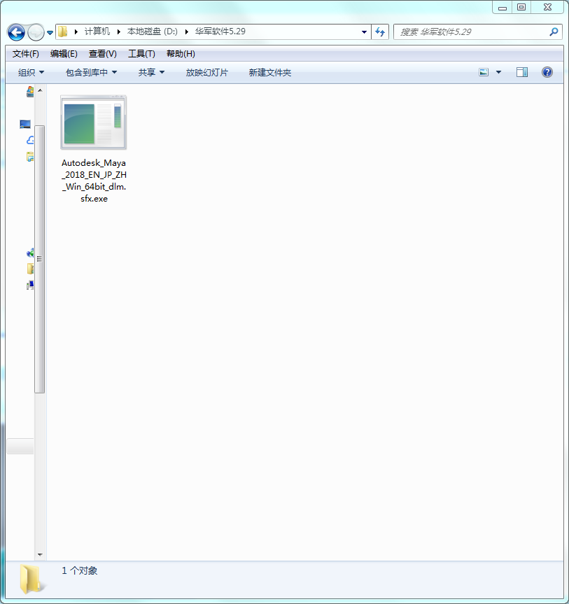Toggle the preview pane icon
569x604 pixels.
522,72
